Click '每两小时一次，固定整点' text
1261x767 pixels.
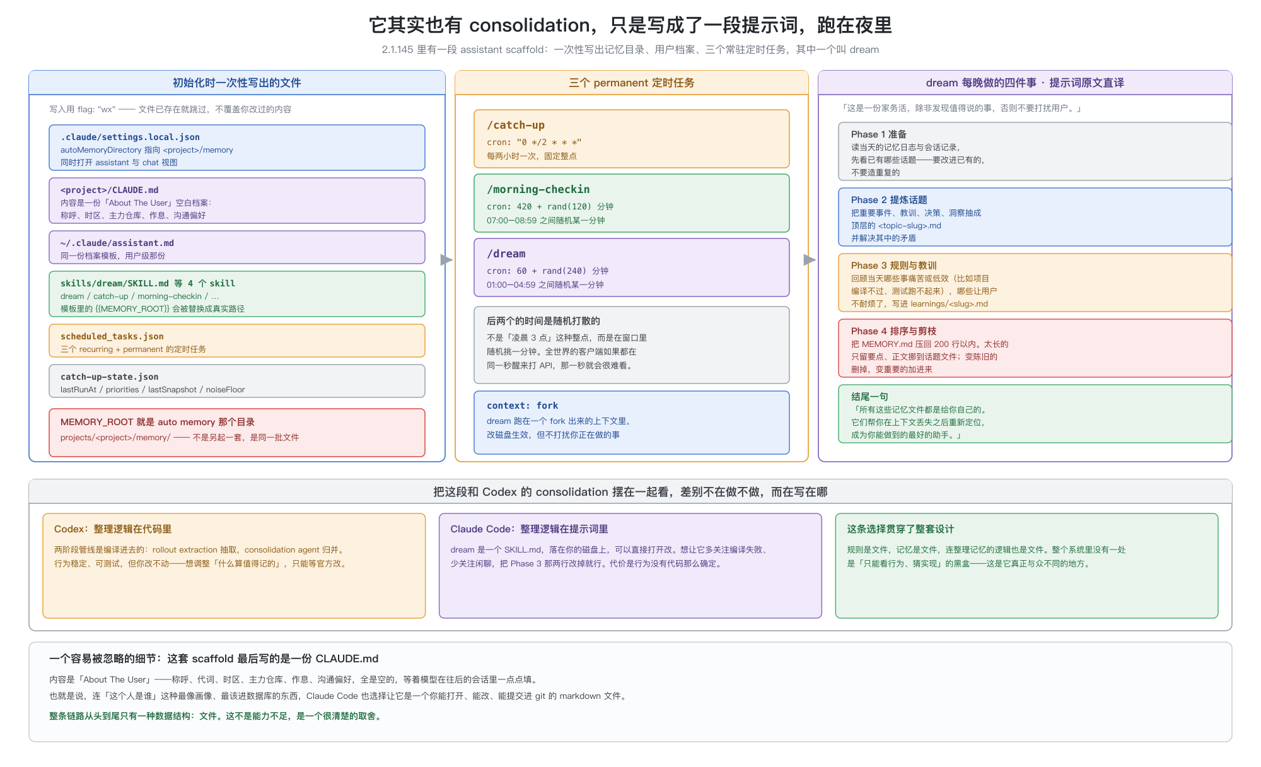[x=532, y=156]
